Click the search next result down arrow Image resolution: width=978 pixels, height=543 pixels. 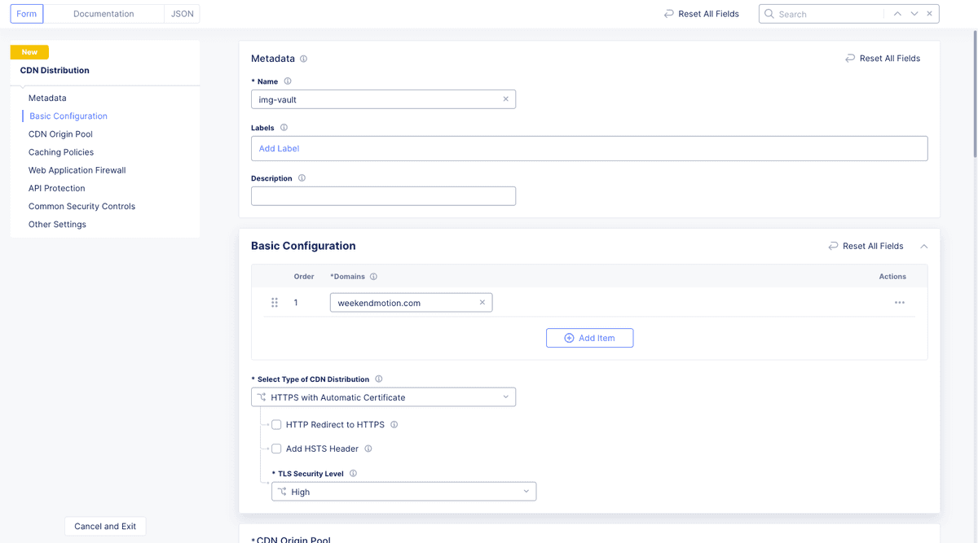pos(914,14)
